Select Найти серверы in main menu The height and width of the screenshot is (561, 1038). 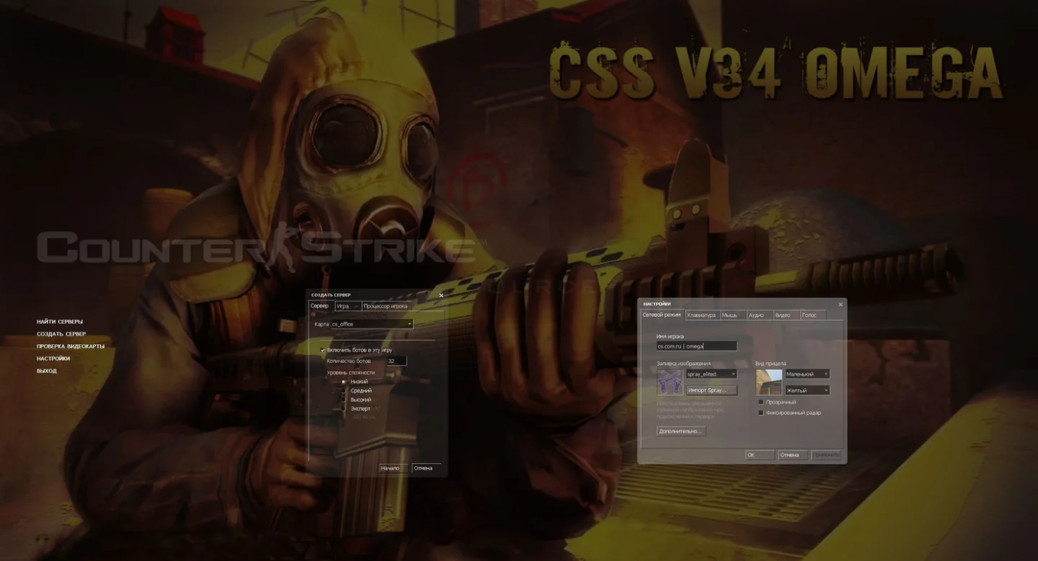point(60,322)
